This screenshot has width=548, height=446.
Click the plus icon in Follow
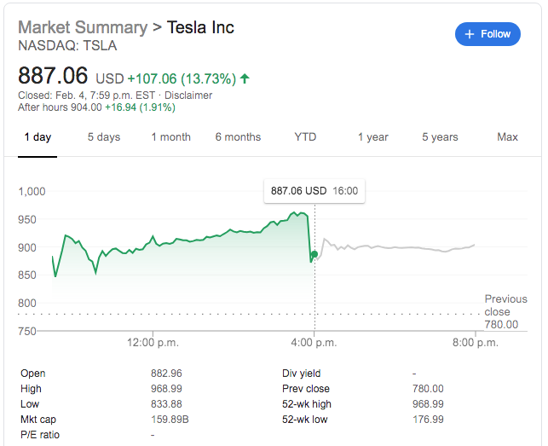click(x=469, y=34)
